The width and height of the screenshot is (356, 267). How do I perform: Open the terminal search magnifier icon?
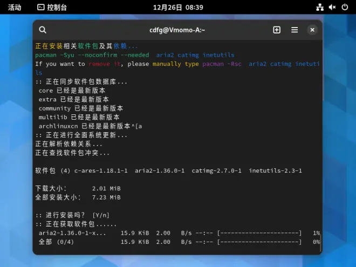tap(43, 30)
